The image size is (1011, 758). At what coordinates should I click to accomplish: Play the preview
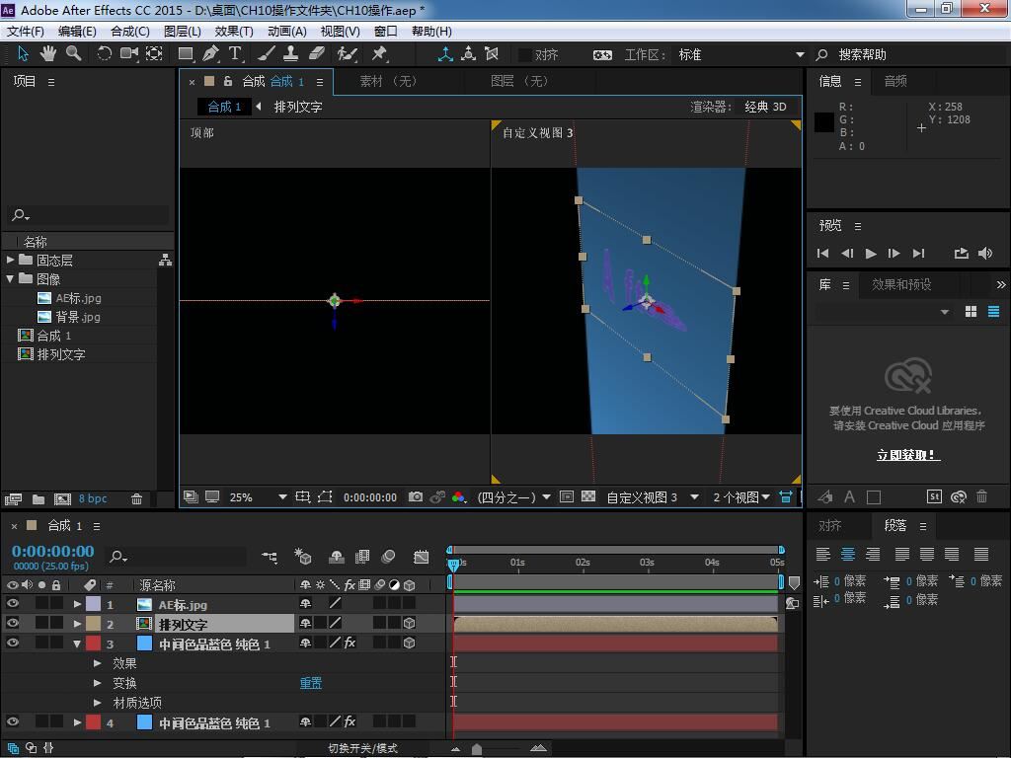(x=871, y=254)
